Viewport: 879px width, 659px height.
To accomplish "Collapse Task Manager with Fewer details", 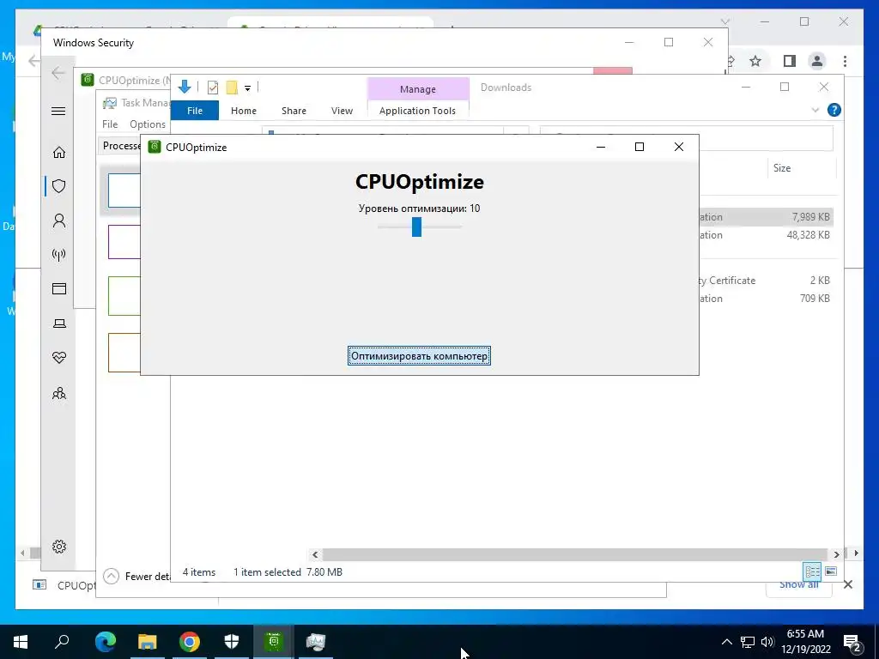I will coord(137,576).
